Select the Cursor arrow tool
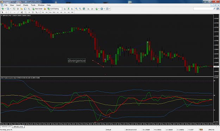Image resolution: width=220 pixels, height=131 pixels. (x=2, y=12)
